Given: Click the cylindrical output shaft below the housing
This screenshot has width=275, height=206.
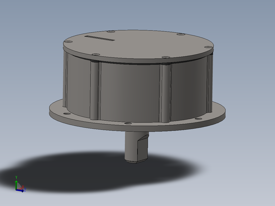Looking at the screenshot, I should pyautogui.click(x=133, y=145).
